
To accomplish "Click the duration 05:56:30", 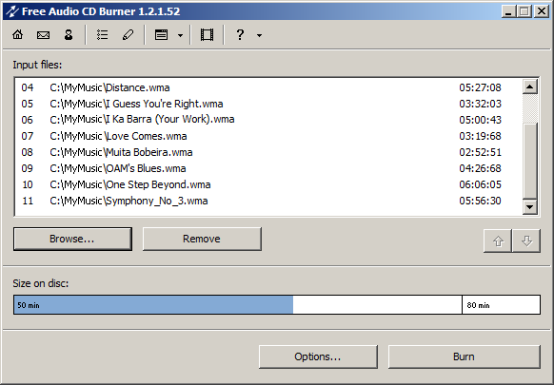I will (480, 201).
